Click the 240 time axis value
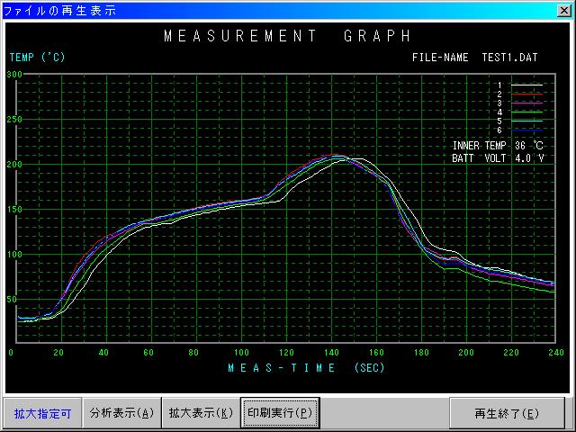This screenshot has width=576, height=432. point(556,353)
